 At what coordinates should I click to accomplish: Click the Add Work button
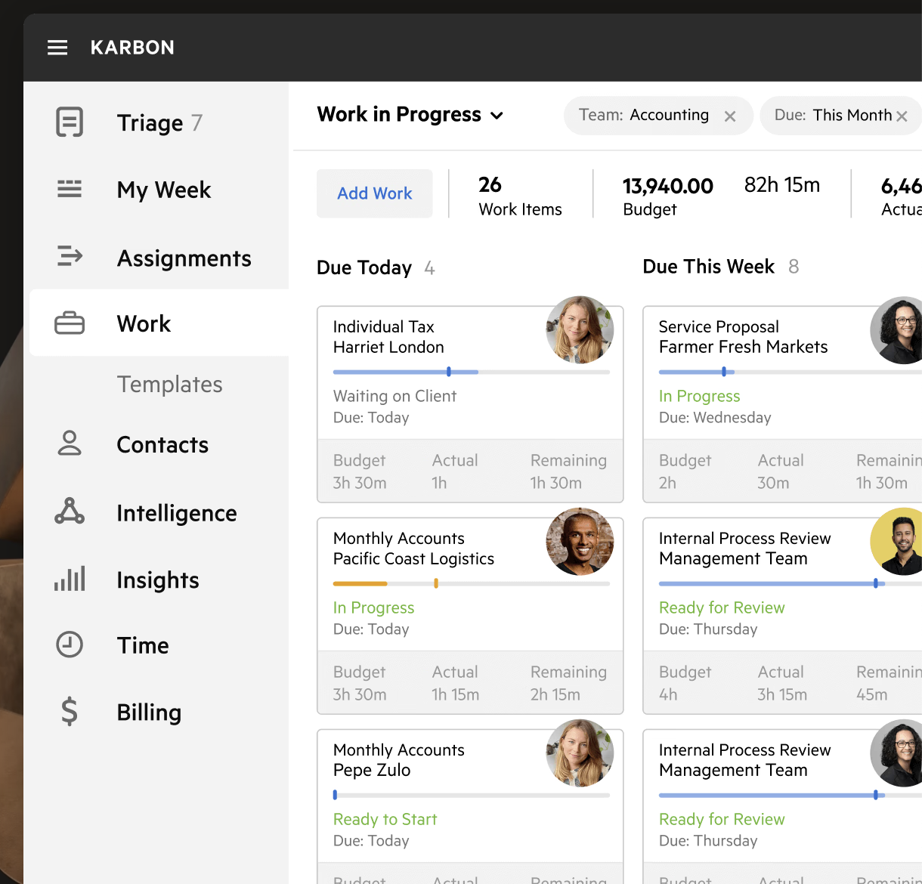coord(375,193)
